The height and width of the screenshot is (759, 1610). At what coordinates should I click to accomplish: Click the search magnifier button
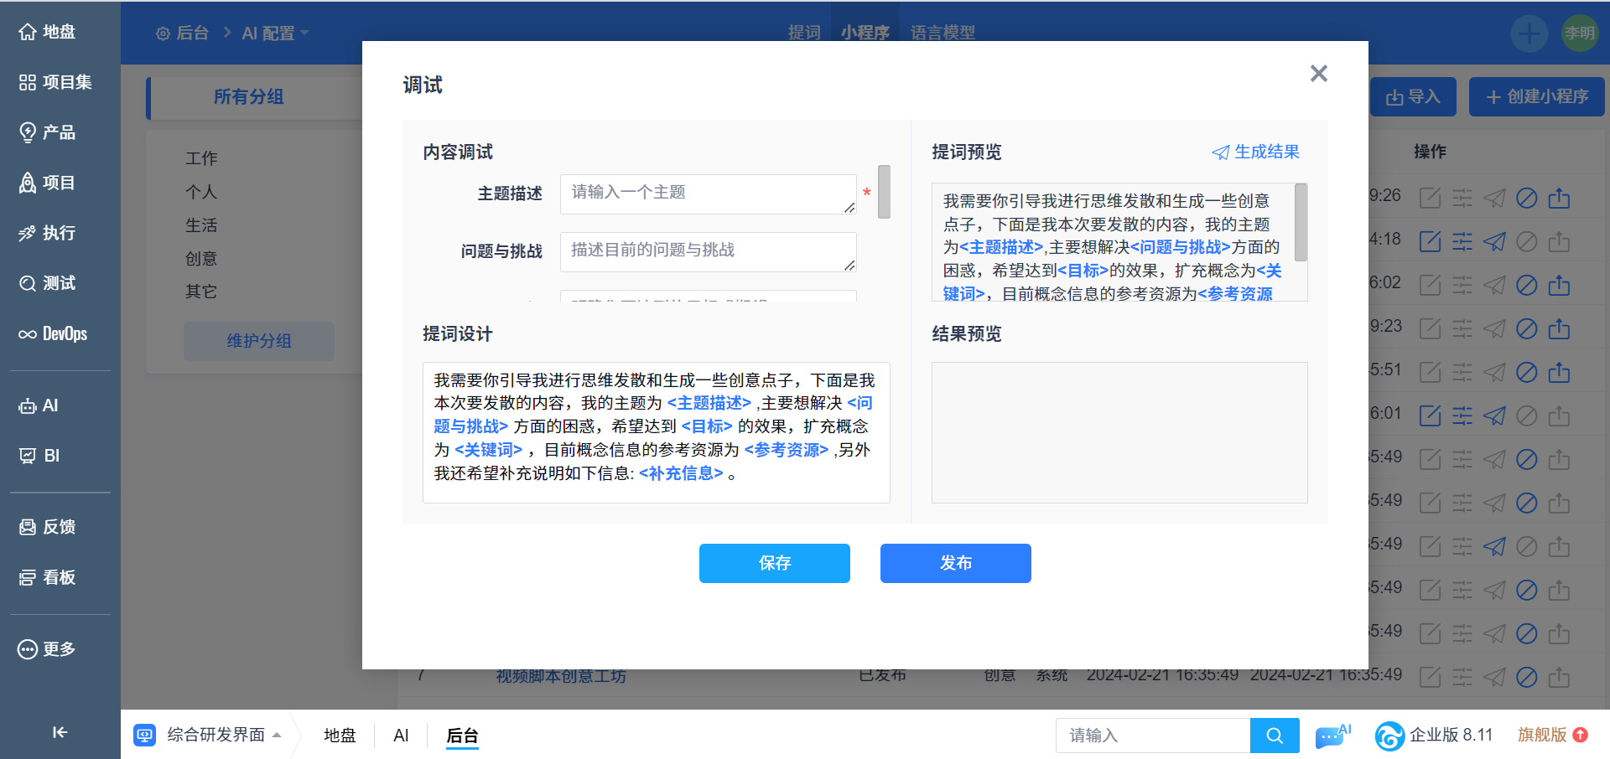(1275, 736)
